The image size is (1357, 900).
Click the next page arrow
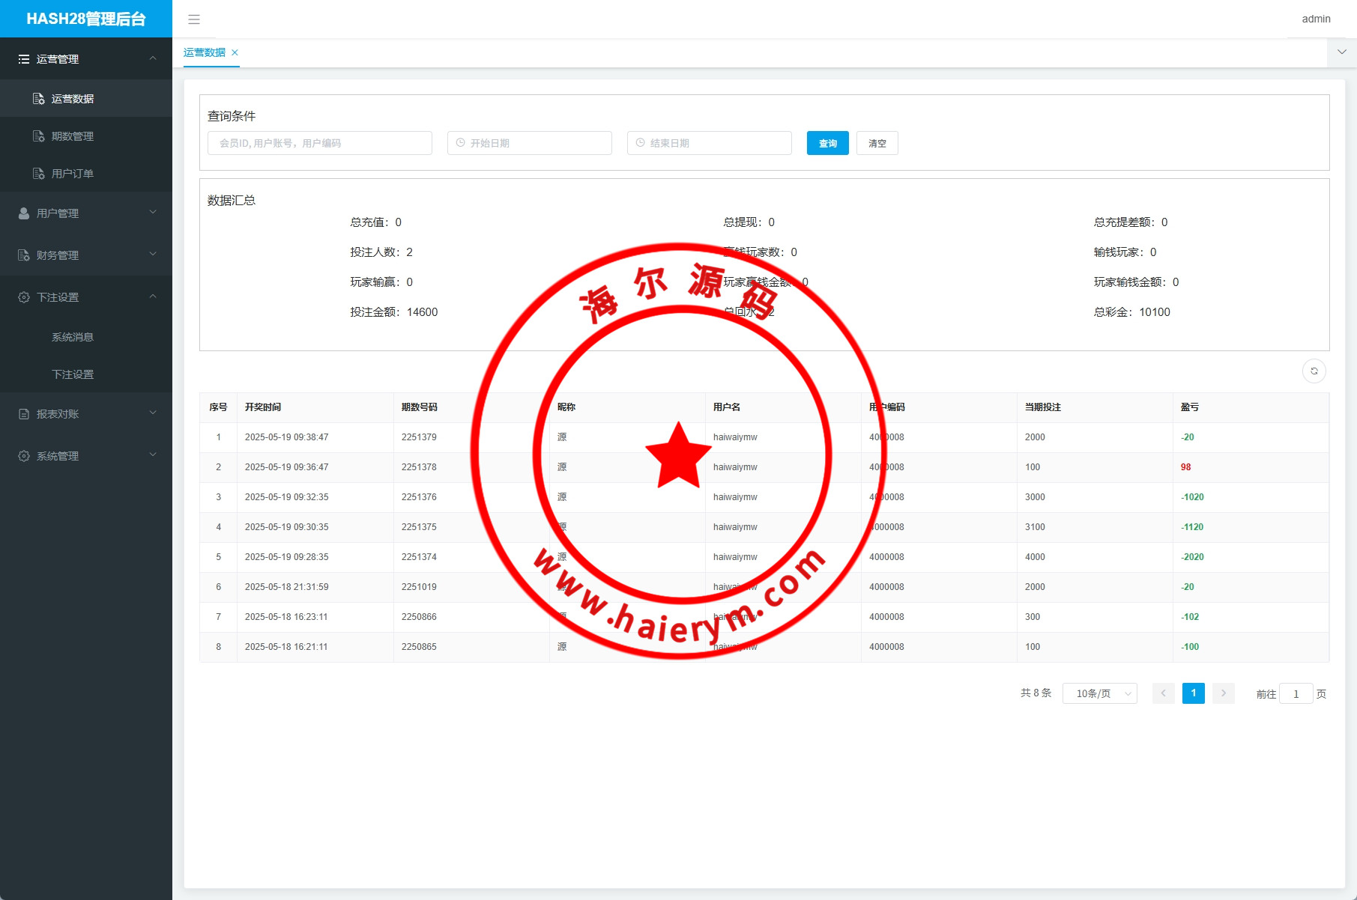(1223, 693)
